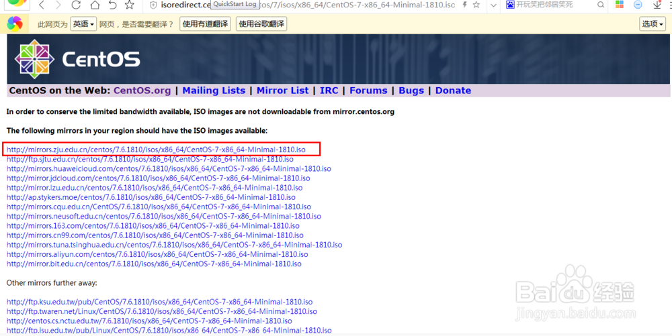Click the Baidu paw search engine icon
This screenshot has height=336, width=672.
coord(510,5)
